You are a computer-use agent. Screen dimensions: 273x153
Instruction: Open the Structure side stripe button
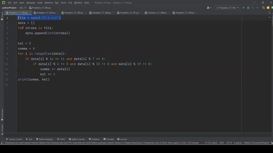pyautogui.click(x=2, y=129)
